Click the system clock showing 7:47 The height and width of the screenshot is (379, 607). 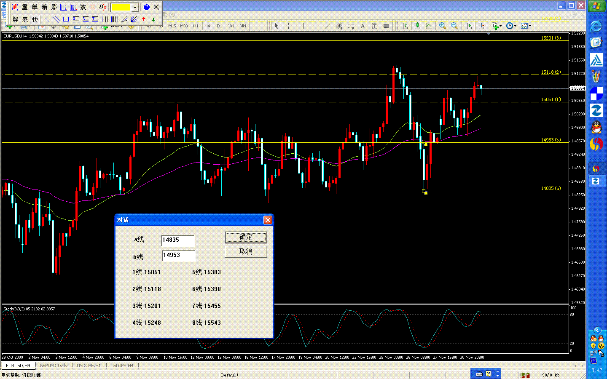[x=597, y=370]
